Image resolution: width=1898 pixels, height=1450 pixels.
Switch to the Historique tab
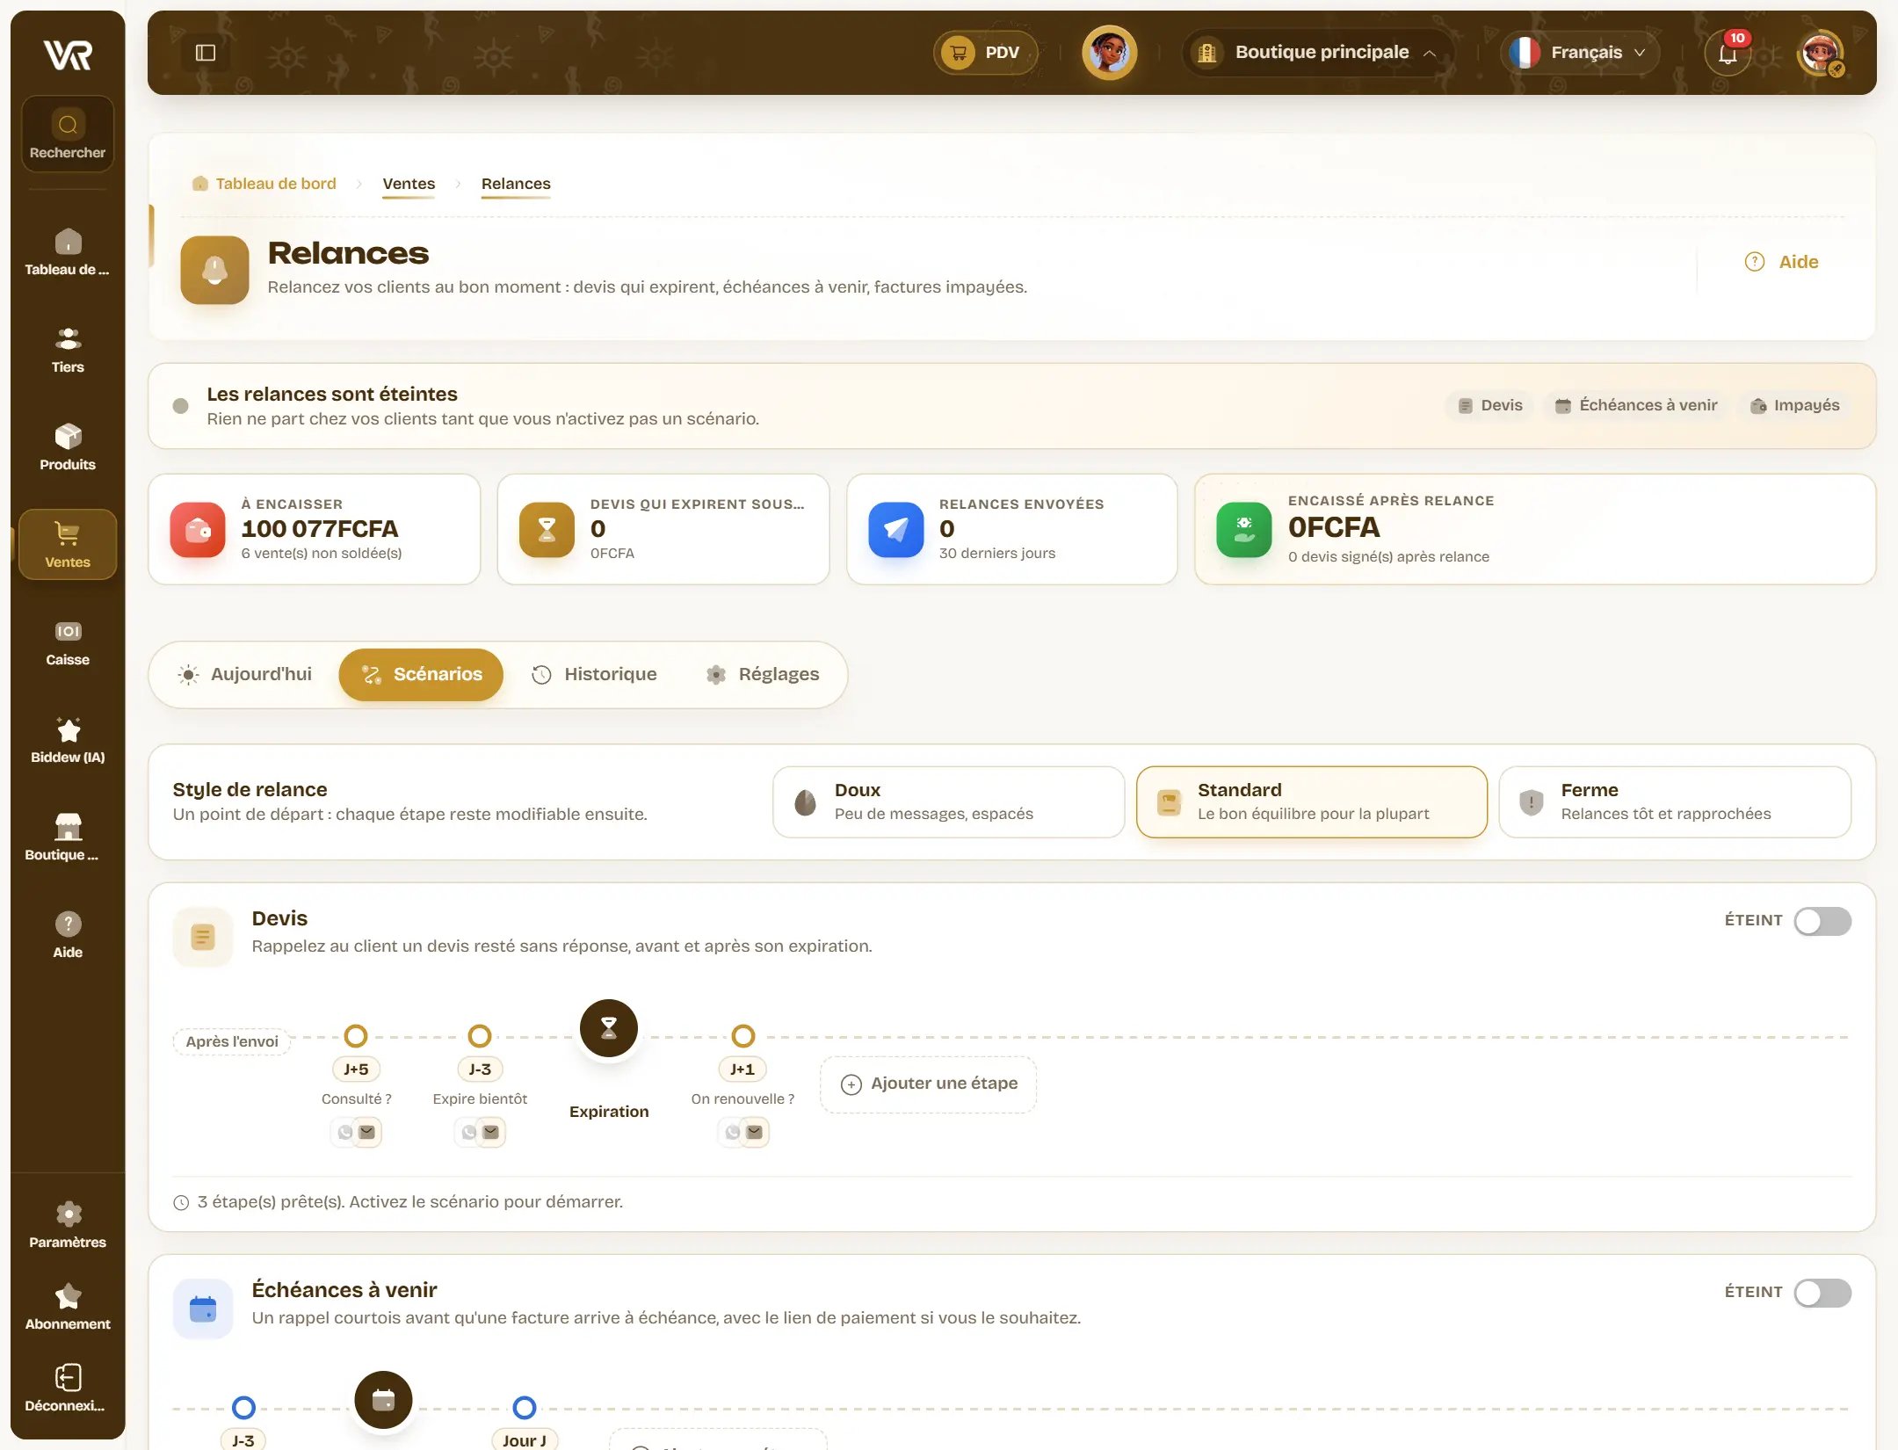pyautogui.click(x=594, y=674)
